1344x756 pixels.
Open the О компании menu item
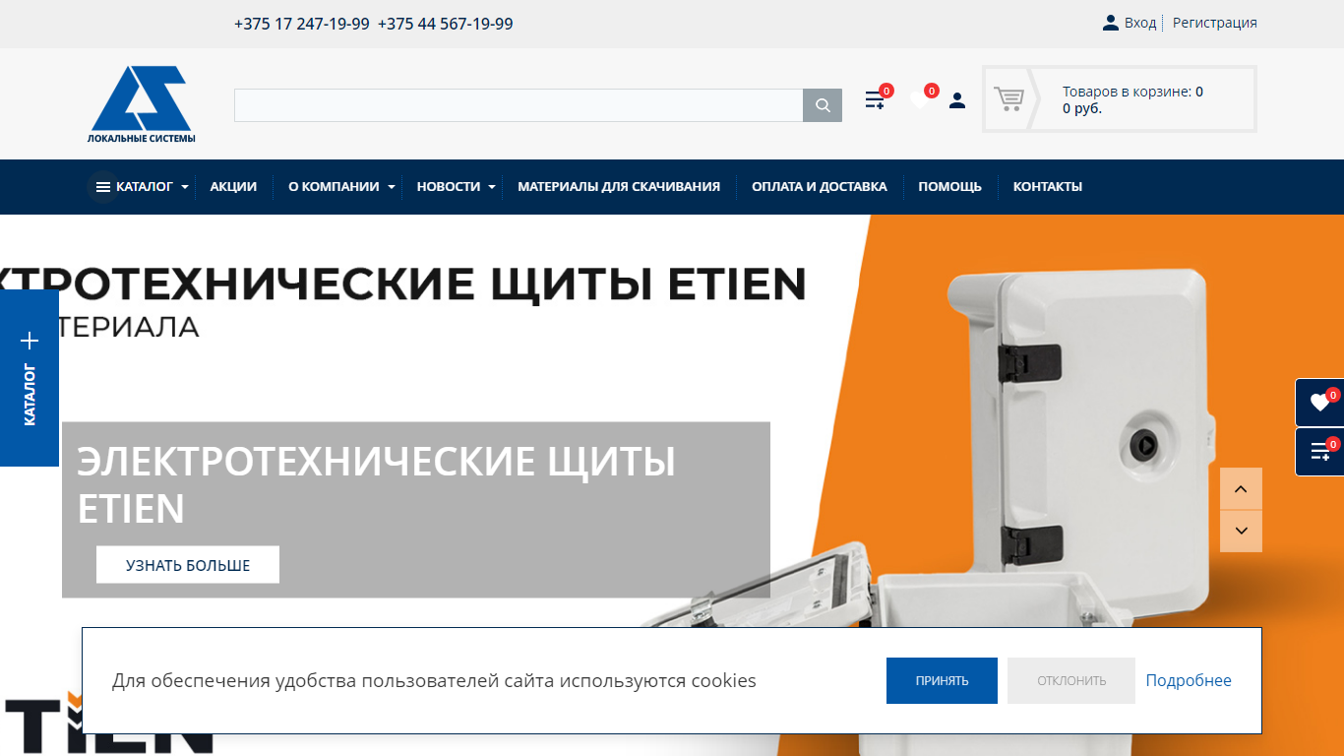334,186
